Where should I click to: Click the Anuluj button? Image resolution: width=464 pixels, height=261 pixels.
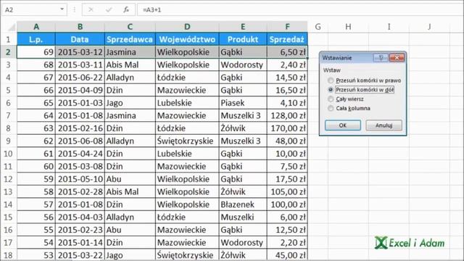pos(384,125)
